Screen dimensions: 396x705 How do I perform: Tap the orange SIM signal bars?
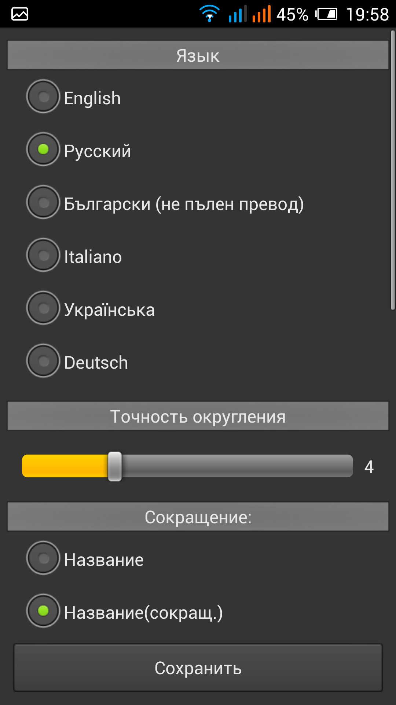tap(261, 14)
